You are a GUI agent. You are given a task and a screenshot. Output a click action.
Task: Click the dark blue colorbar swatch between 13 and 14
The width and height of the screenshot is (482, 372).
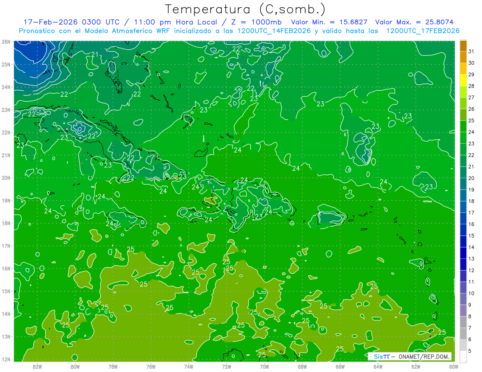[x=463, y=253]
